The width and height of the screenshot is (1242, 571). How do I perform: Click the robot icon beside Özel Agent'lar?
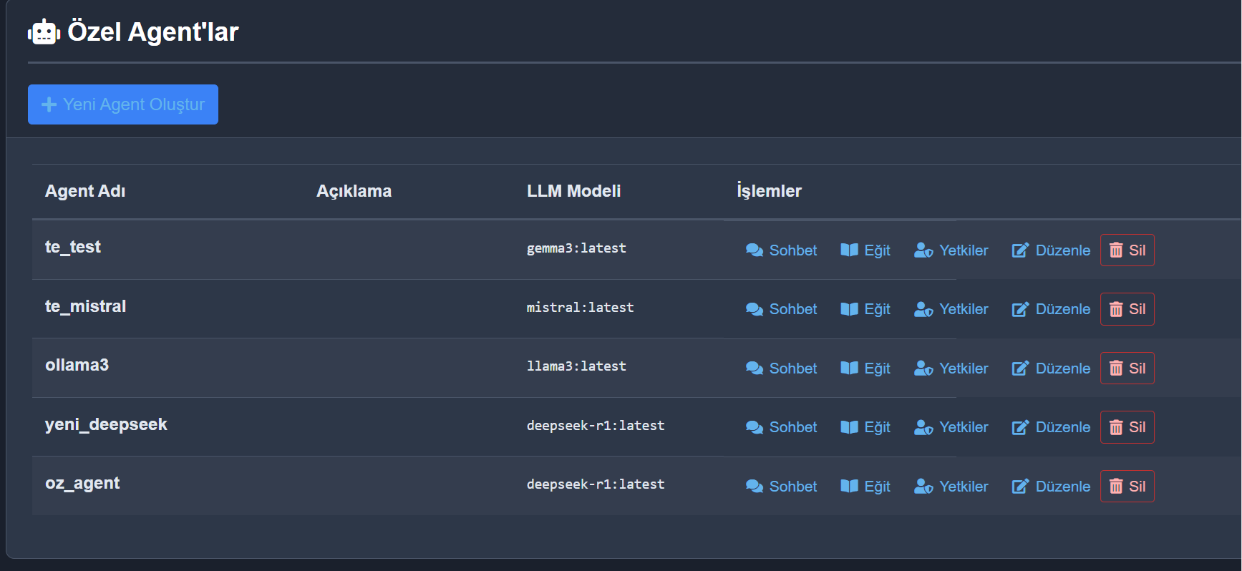(x=44, y=32)
